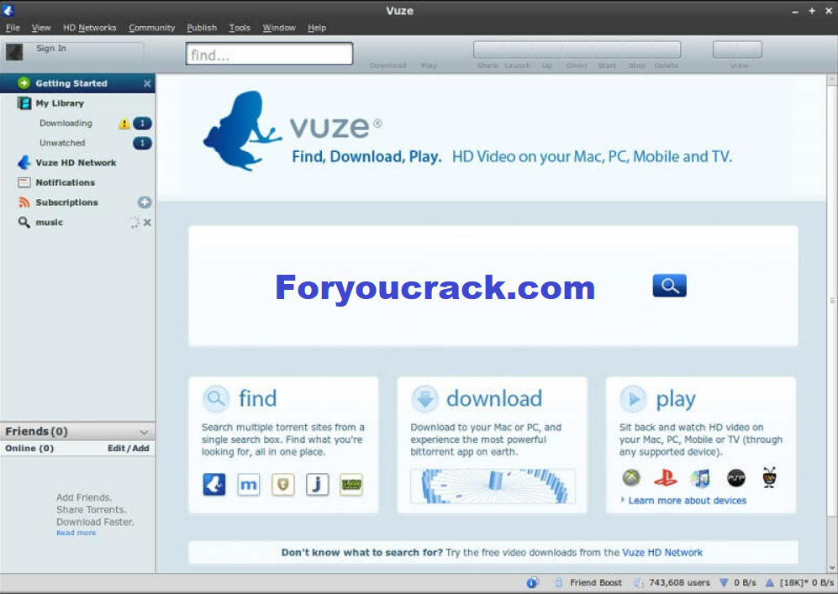This screenshot has width=838, height=594.
Task: Click the blue info icon in status bar
Action: (x=532, y=583)
